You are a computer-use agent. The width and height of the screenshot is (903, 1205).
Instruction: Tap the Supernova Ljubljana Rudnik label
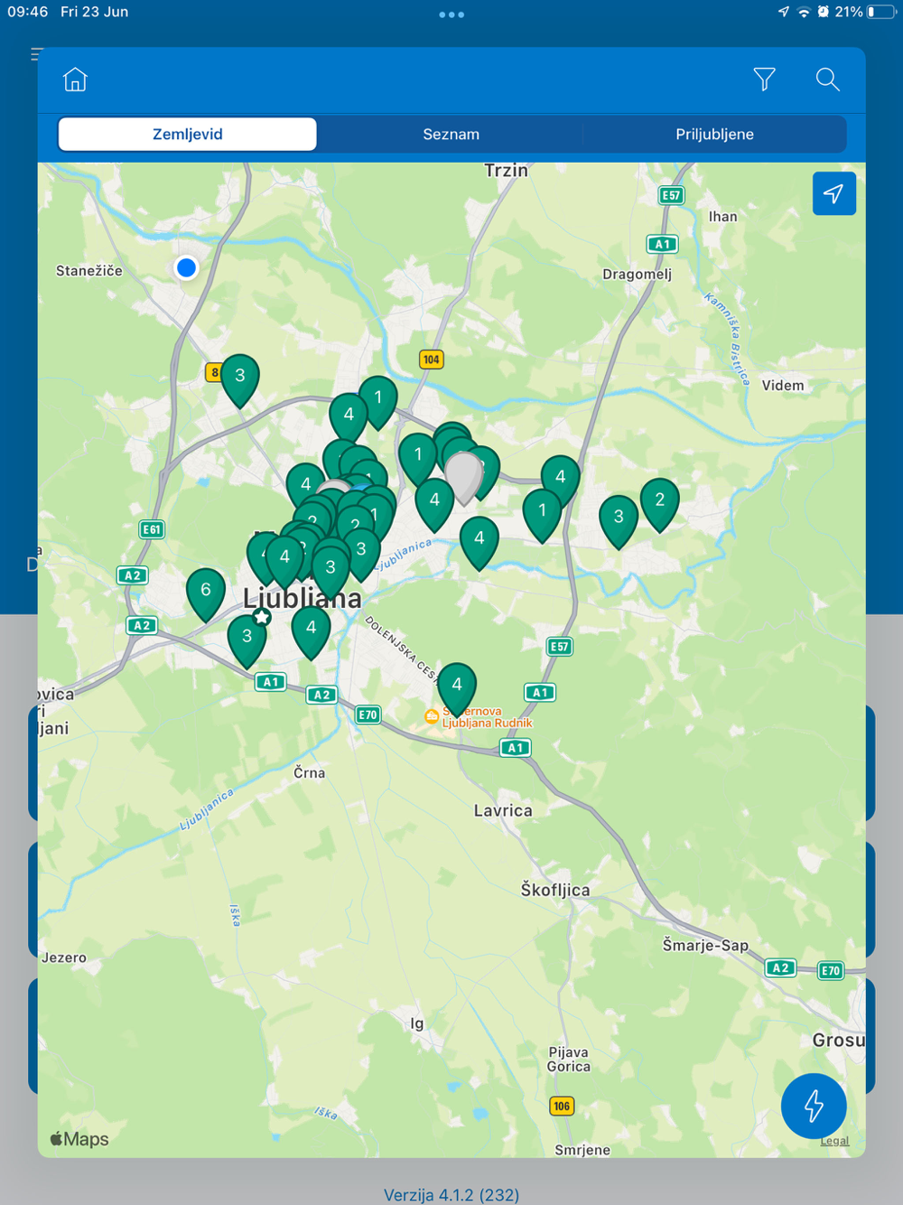pyautogui.click(x=487, y=717)
